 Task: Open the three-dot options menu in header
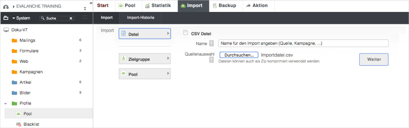point(85,9)
